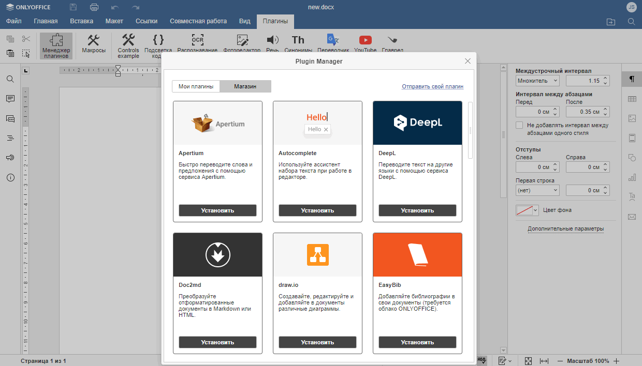This screenshot has height=366, width=642.
Task: Switch to the Макет tab
Action: click(114, 21)
